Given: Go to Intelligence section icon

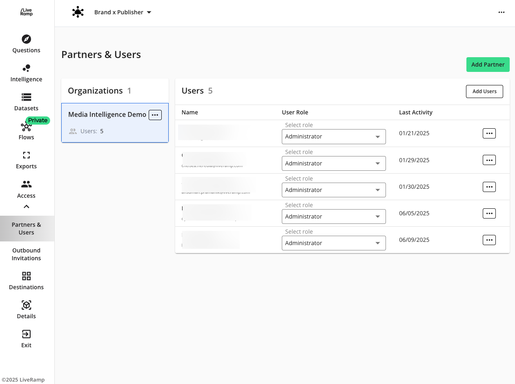Looking at the screenshot, I should click(26, 68).
